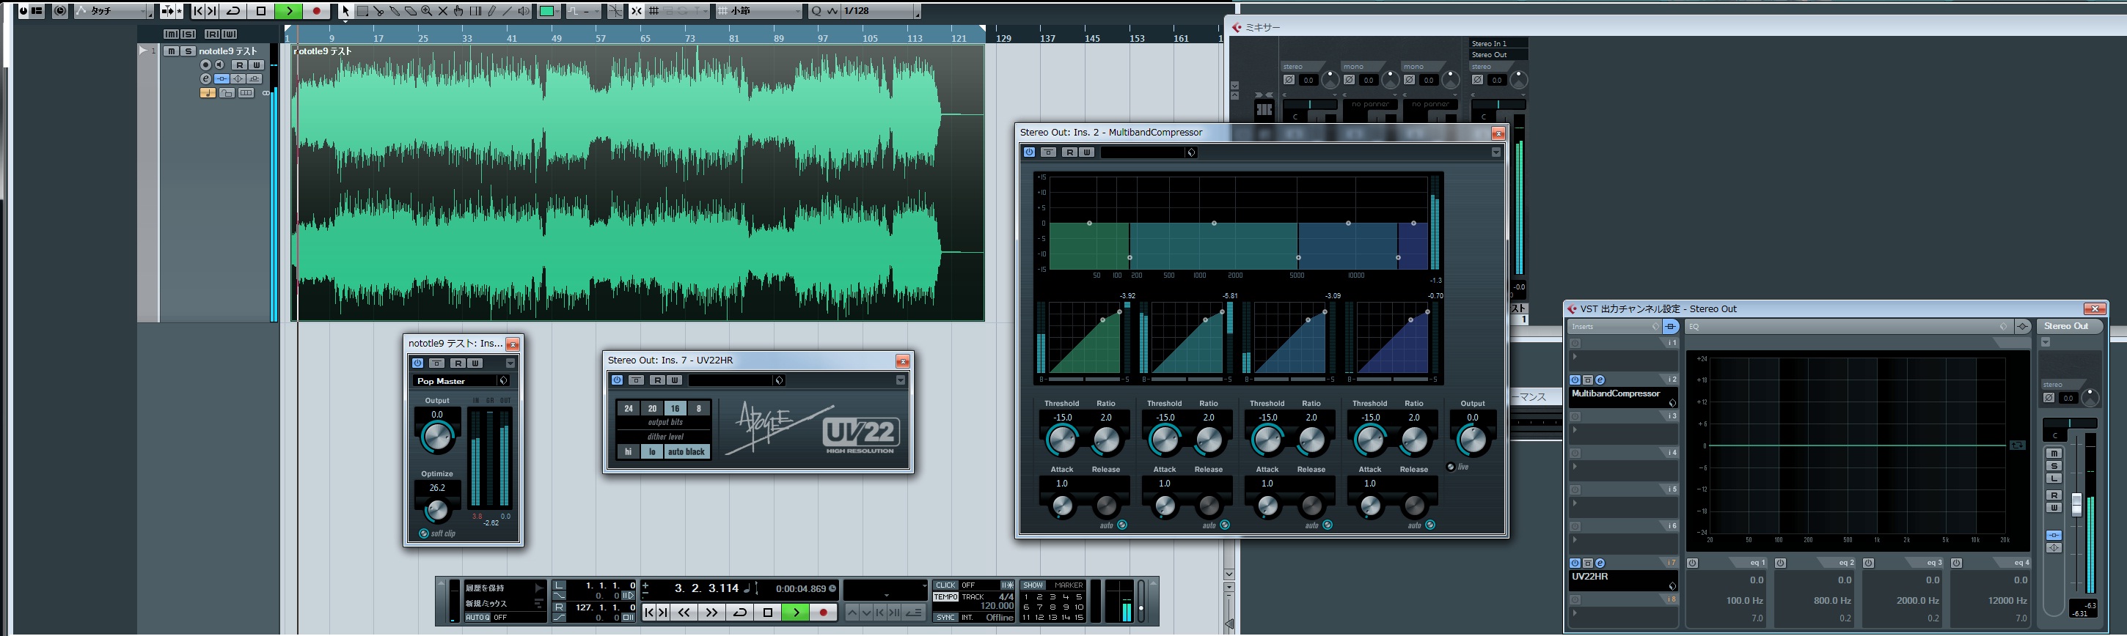
Task: Toggle soft clip in the Pop Master plugin
Action: coord(425,533)
